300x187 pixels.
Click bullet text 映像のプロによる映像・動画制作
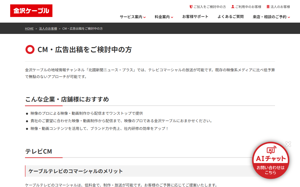(x=87, y=113)
